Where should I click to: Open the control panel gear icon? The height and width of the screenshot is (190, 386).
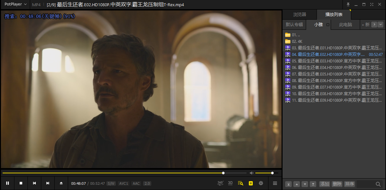[261, 183]
